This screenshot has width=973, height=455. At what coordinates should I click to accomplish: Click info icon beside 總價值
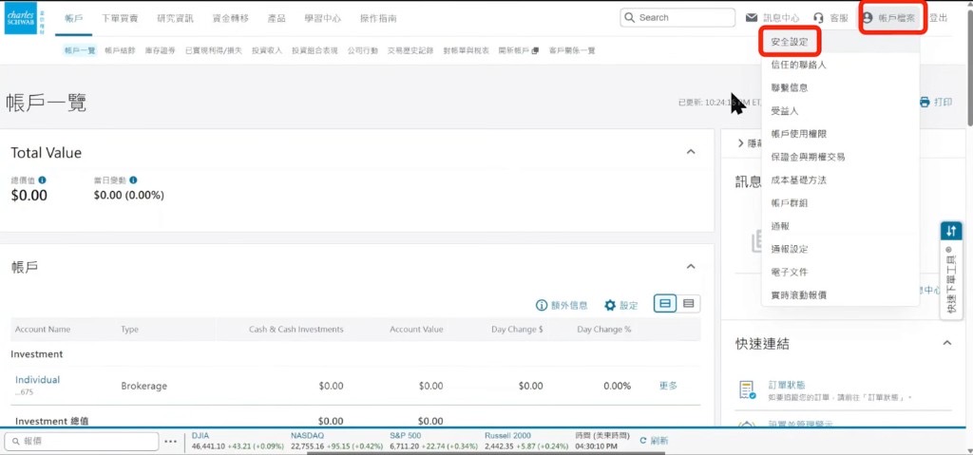click(42, 180)
